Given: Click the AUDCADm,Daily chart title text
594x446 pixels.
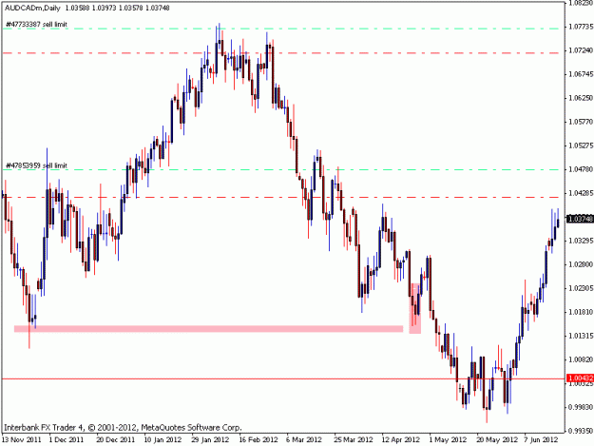Looking at the screenshot, I should click(32, 8).
